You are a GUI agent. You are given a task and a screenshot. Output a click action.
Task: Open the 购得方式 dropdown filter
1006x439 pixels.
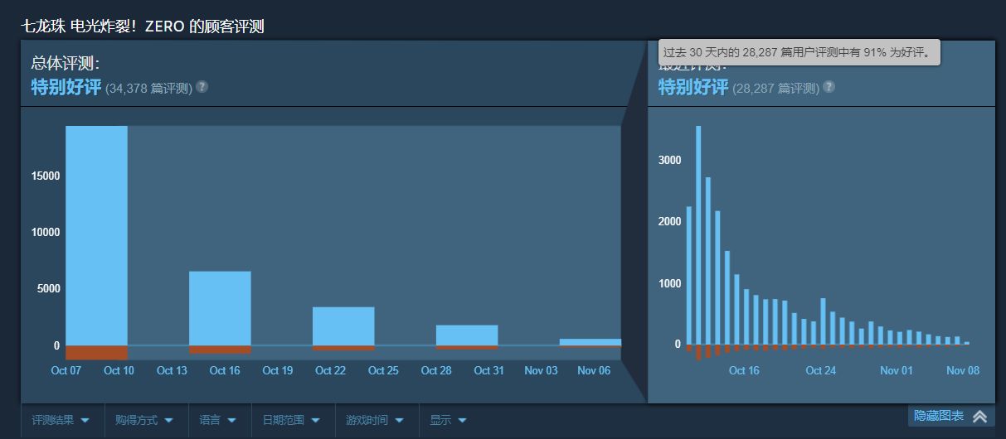pos(146,420)
